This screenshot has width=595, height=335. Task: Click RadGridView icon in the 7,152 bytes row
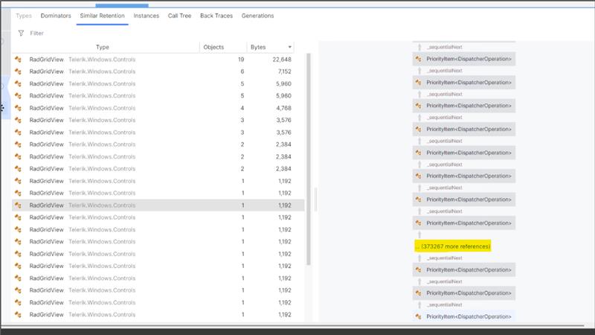19,71
